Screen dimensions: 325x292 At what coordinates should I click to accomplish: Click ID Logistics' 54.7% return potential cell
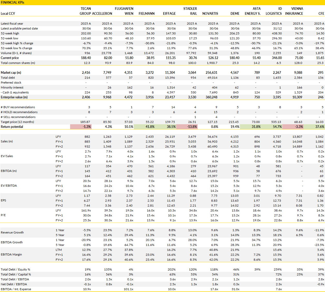(x=272, y=127)
